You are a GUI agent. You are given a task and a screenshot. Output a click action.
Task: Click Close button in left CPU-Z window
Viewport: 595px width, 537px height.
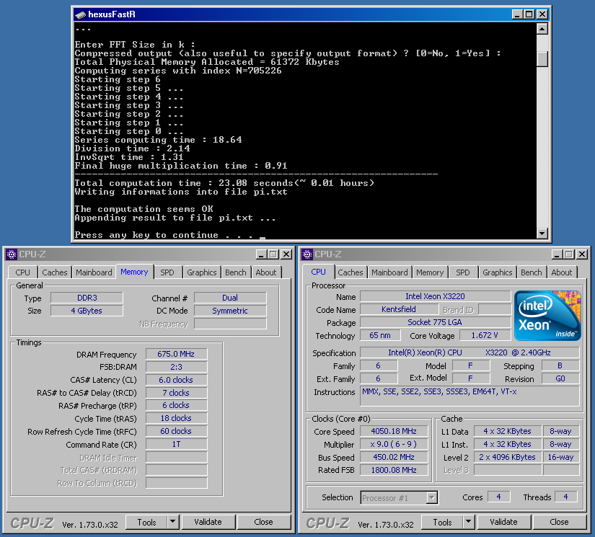(263, 522)
